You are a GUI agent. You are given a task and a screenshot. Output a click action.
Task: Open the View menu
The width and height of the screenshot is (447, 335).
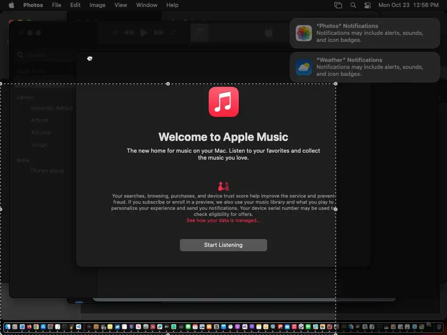(120, 5)
